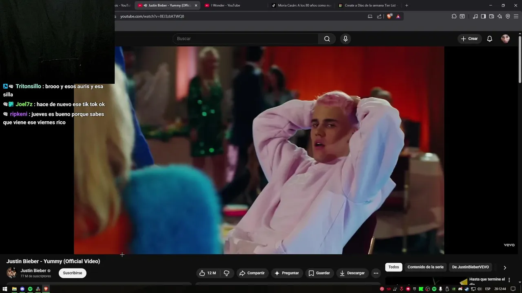Image resolution: width=522 pixels, height=293 pixels.
Task: Open YouTube notifications bell
Action: [x=490, y=39]
